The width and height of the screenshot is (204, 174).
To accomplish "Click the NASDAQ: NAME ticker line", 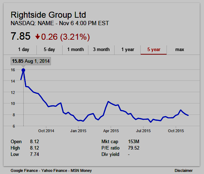I will [60, 23].
